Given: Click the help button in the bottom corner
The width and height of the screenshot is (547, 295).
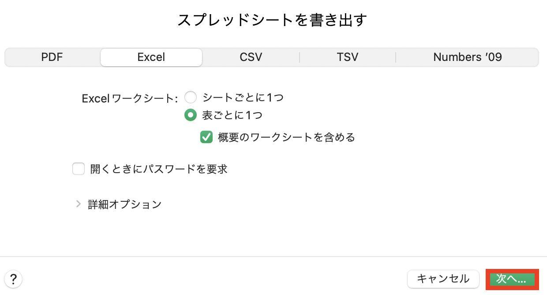Looking at the screenshot, I should 13,279.
